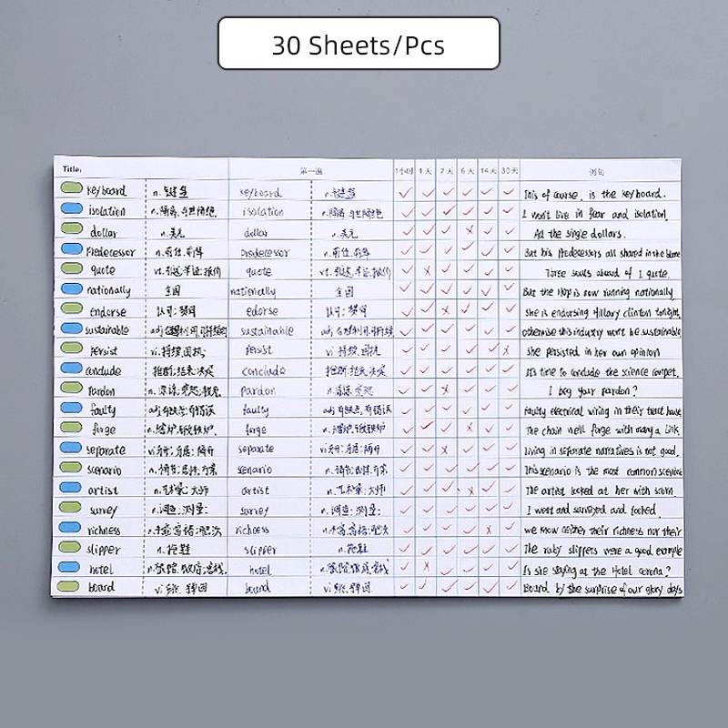Select the blue oval next to "nationally"
The width and height of the screenshot is (728, 728).
click(70, 288)
